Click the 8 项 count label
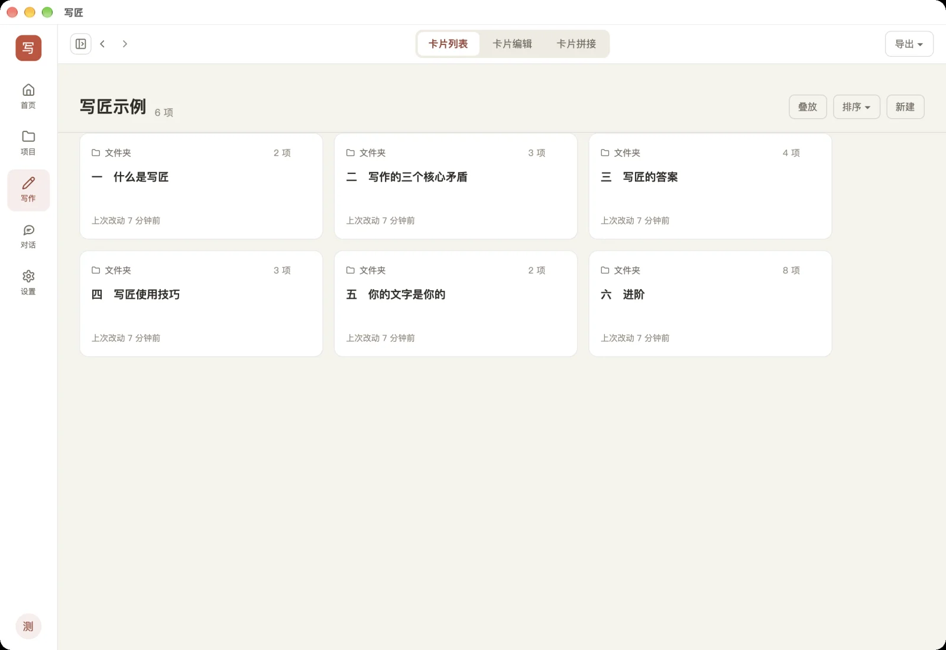 pyautogui.click(x=791, y=270)
